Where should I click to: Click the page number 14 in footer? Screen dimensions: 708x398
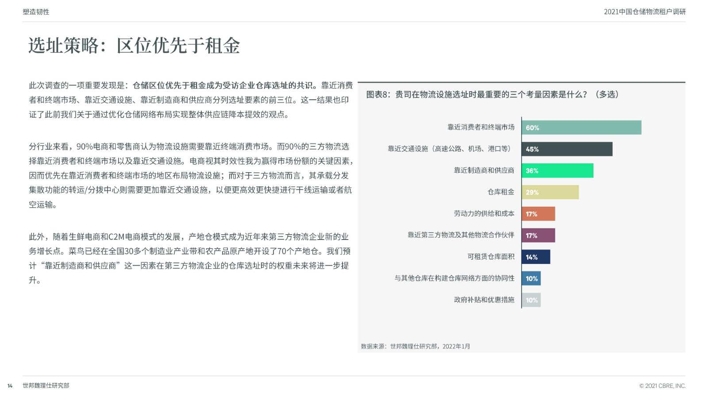click(10, 386)
